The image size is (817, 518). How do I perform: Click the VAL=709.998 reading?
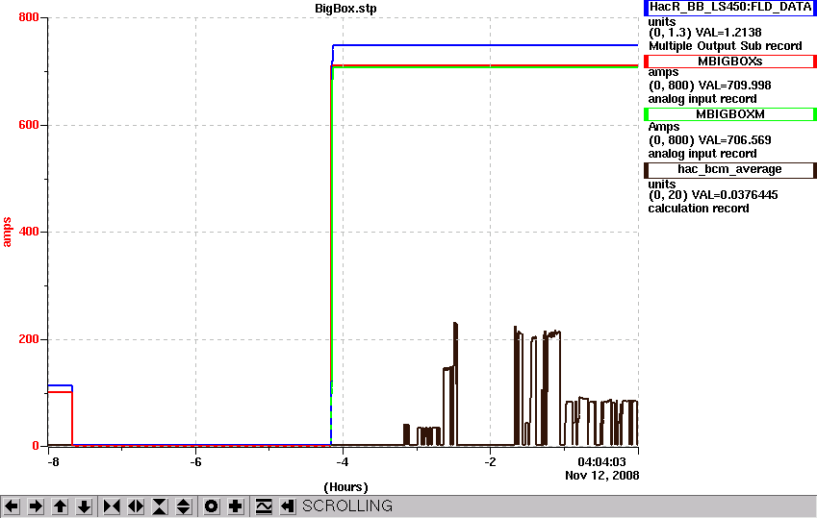pyautogui.click(x=734, y=86)
